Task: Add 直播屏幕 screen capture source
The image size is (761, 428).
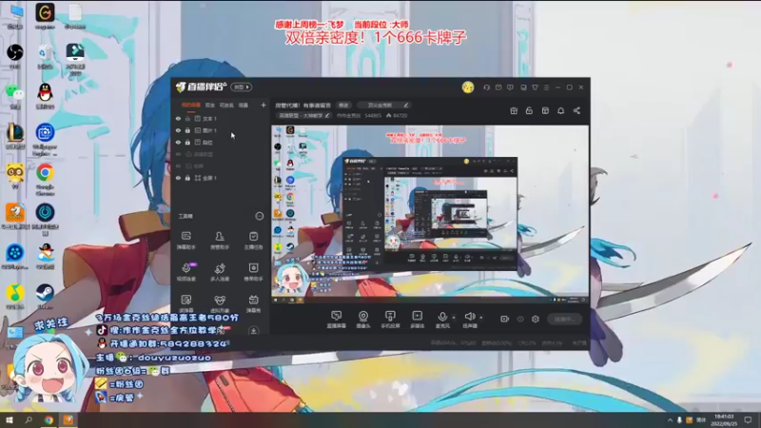Action: coord(337,320)
